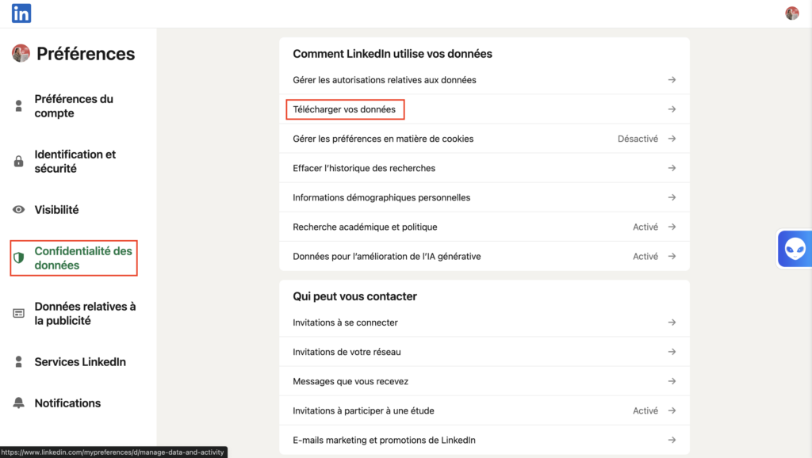812x458 pixels.
Task: Click heading Qui peut vous contacter
Action: coord(354,296)
